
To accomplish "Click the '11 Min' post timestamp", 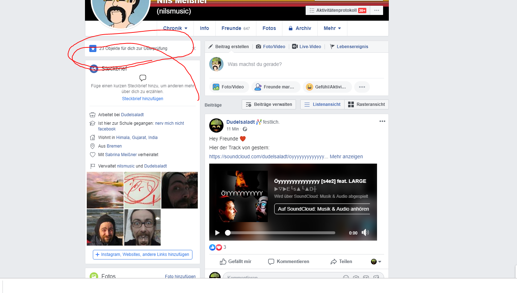I will tap(233, 129).
